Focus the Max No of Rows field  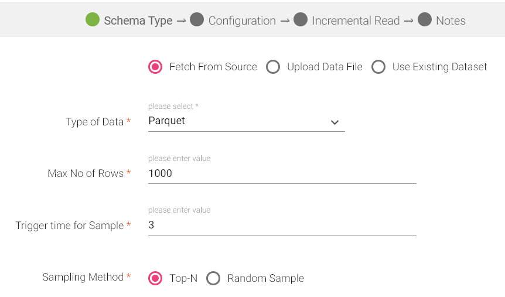(282, 173)
